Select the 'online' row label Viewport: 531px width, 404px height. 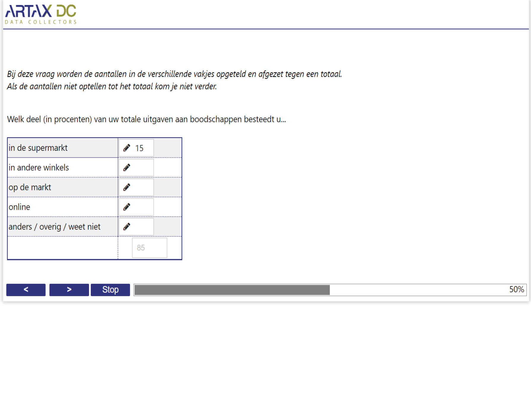click(19, 207)
